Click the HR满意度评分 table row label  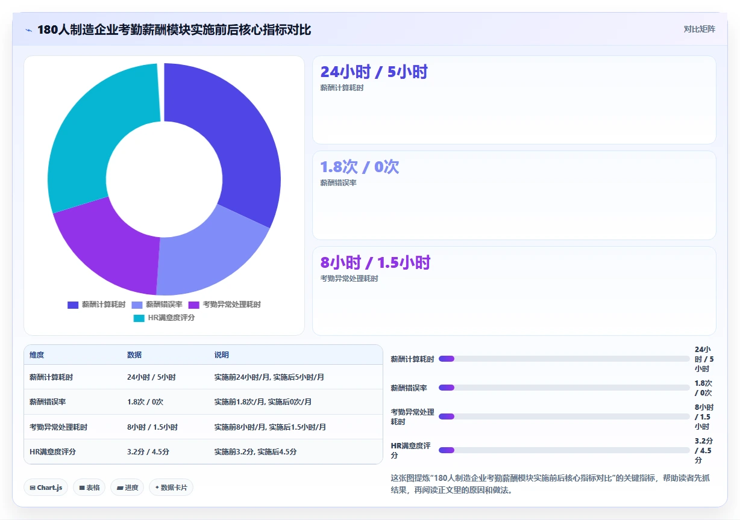52,452
